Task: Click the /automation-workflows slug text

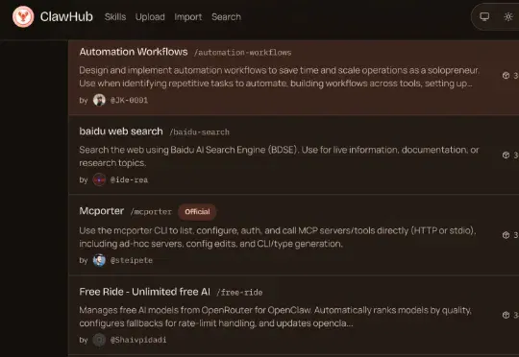Action: coord(242,53)
